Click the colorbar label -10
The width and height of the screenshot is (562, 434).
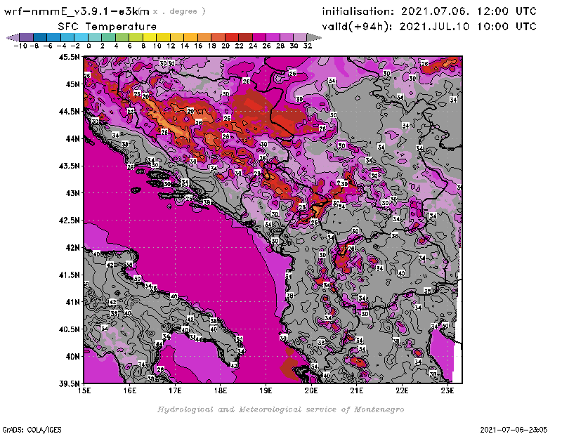20,46
